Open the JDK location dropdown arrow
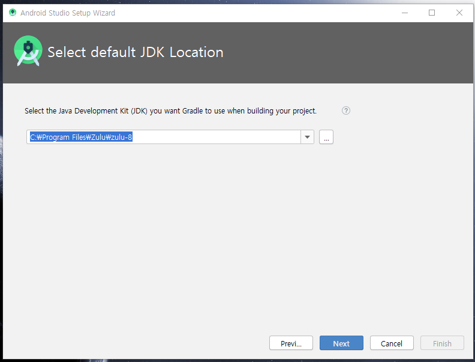This screenshot has height=362, width=475. click(307, 137)
